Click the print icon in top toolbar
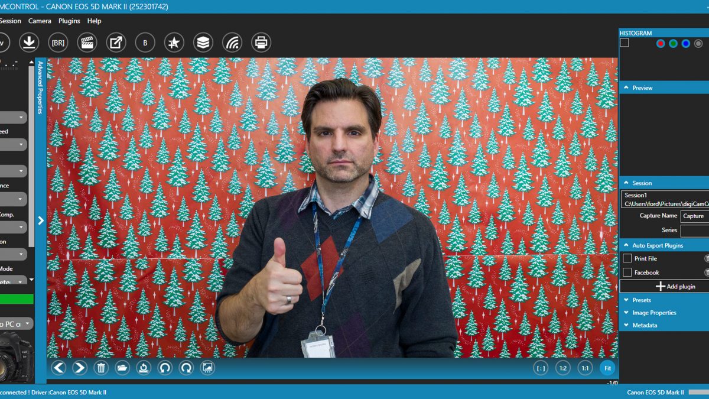The width and height of the screenshot is (709, 399). (261, 43)
